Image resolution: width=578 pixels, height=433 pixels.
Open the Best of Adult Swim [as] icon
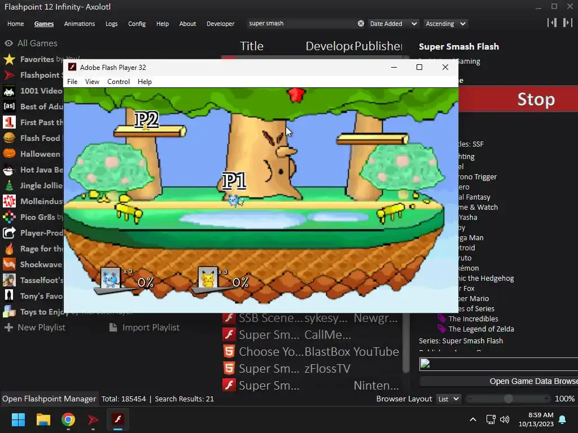9,107
